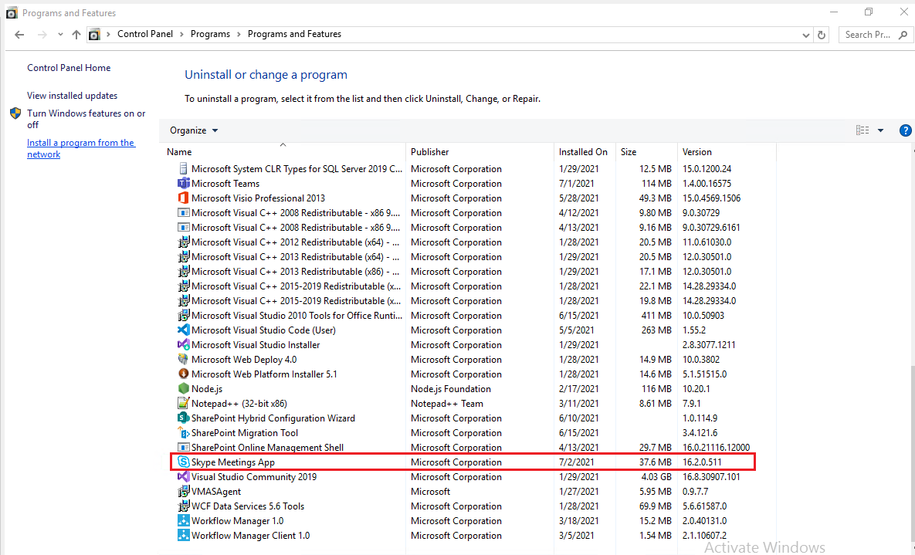Go up one level with Up arrow
The width and height of the screenshot is (915, 555).
click(x=76, y=35)
